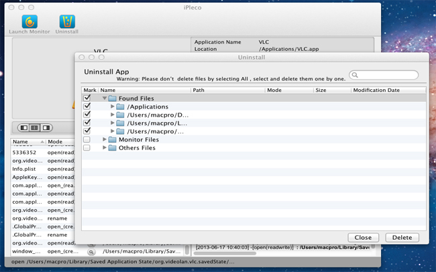
Task: Check the Others Files checkbox
Action: 87,147
